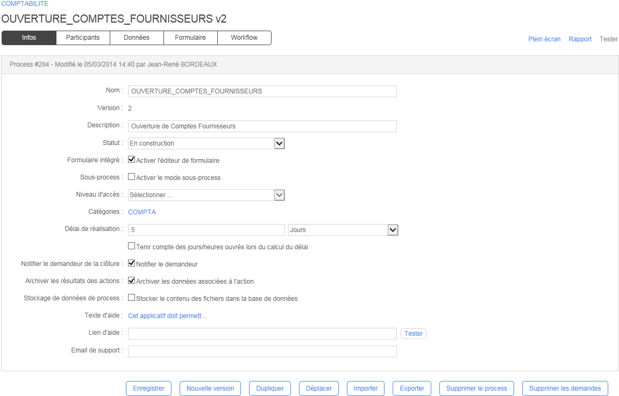This screenshot has width=619, height=396.
Task: Switch to Plein écran view
Action: point(544,39)
